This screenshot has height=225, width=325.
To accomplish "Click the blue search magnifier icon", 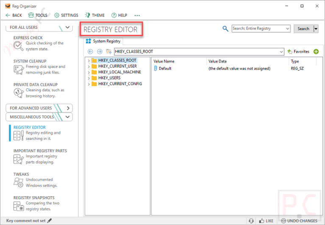I will 225,28.
